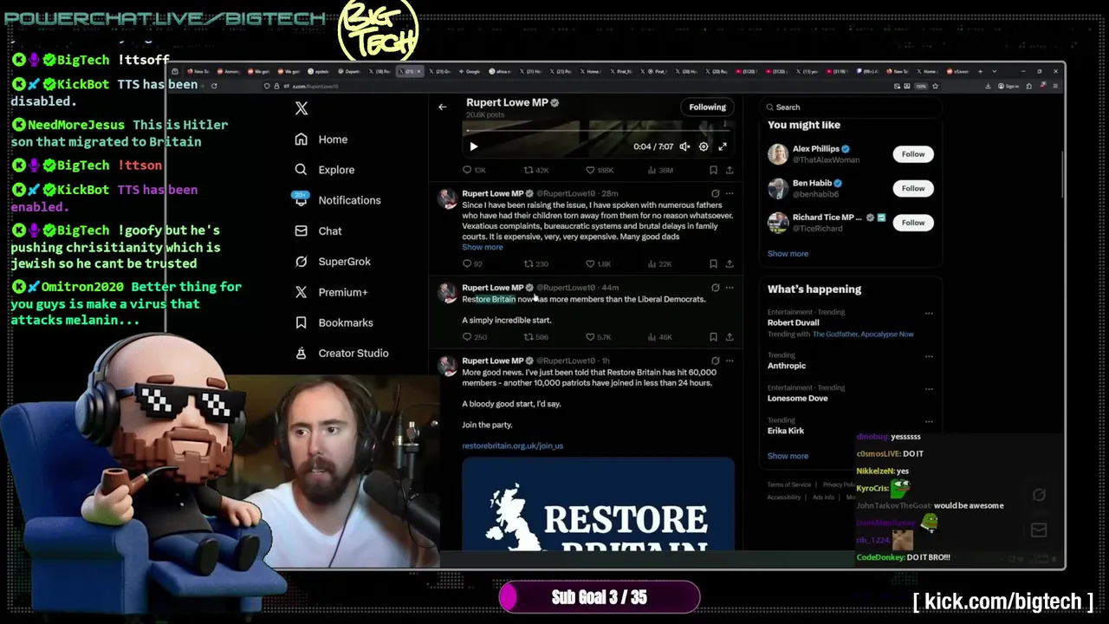Image resolution: width=1109 pixels, height=624 pixels.
Task: Open Terms of Service footer link
Action: (789, 485)
